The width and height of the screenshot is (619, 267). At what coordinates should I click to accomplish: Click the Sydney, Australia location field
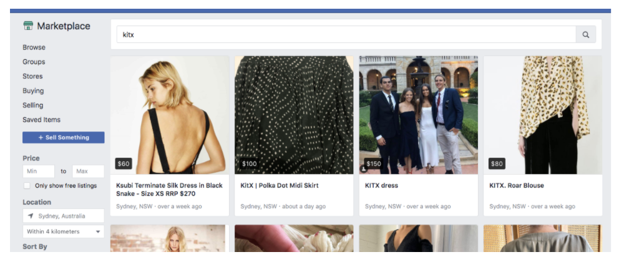[64, 216]
